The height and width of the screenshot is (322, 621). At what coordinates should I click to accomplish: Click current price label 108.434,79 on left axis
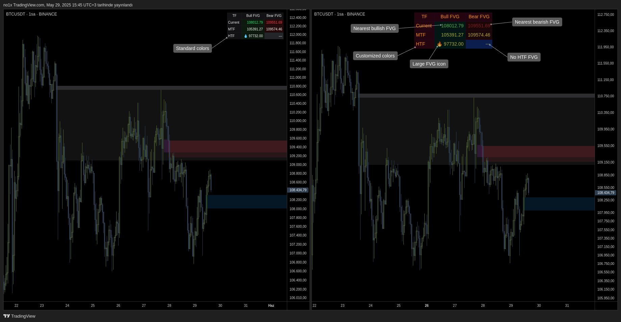click(x=298, y=190)
